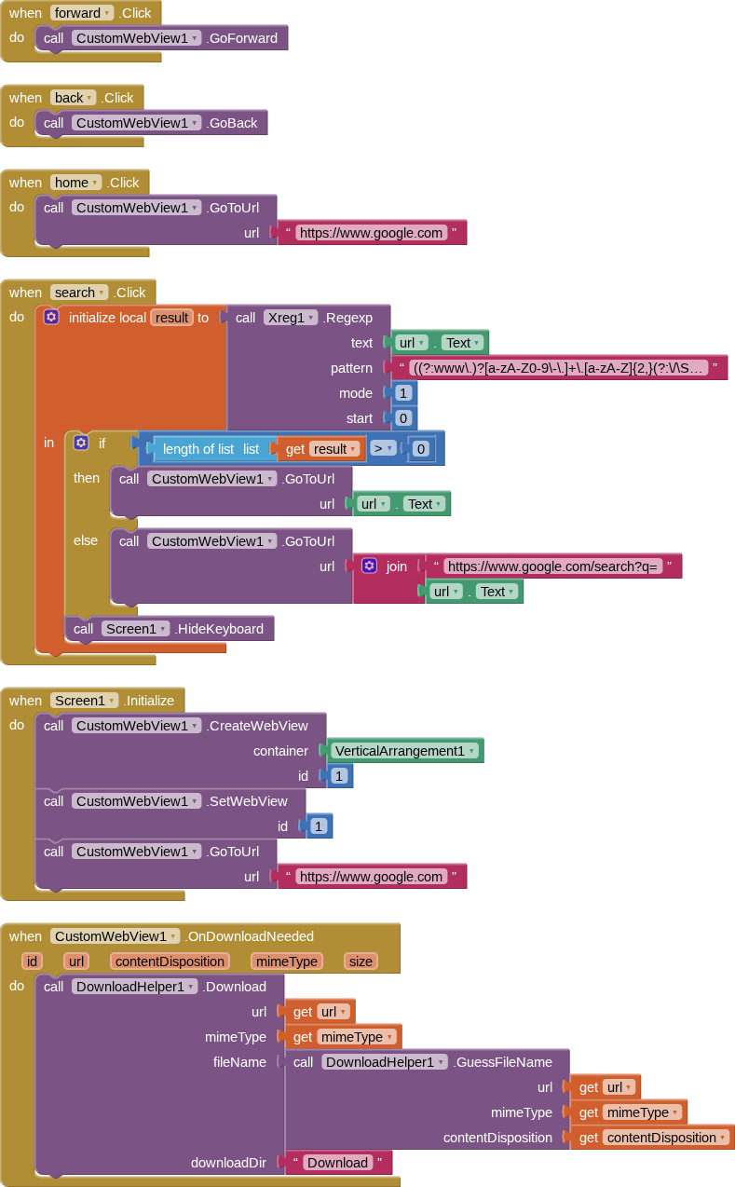Select the SetWebView call block
This screenshot has height=1187, width=735.
[247, 801]
